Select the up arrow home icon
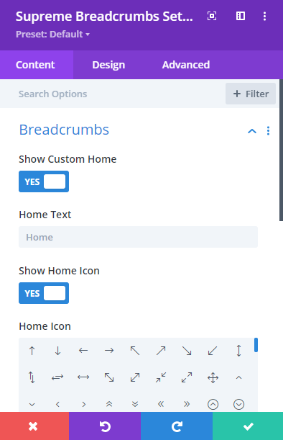 click(32, 351)
